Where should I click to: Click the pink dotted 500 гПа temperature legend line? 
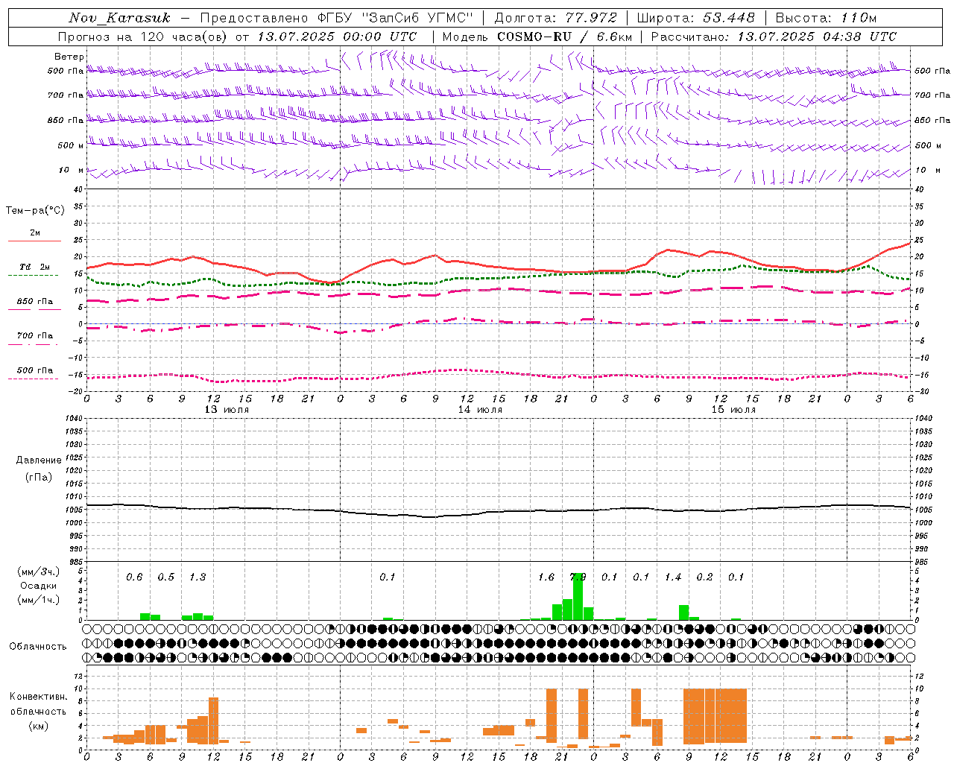(33, 379)
